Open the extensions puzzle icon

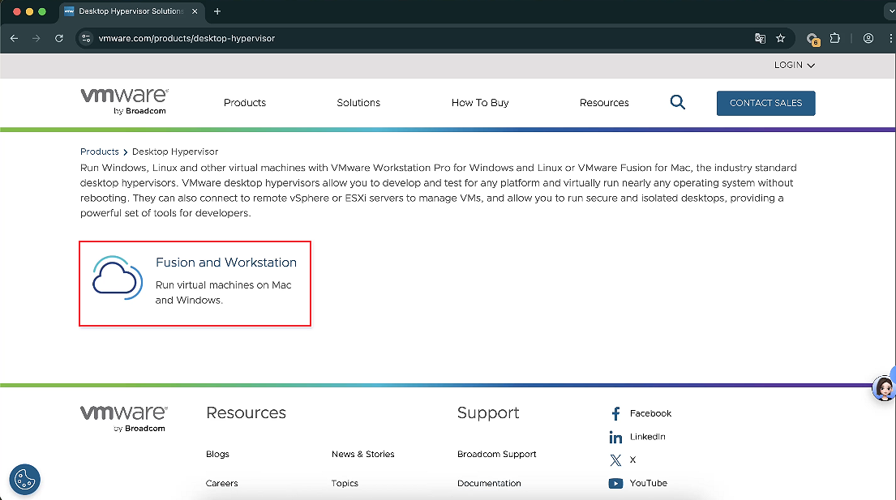[x=835, y=38]
